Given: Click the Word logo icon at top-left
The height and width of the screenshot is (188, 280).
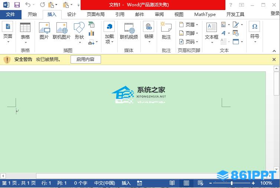Looking at the screenshot, I should click(x=6, y=5).
